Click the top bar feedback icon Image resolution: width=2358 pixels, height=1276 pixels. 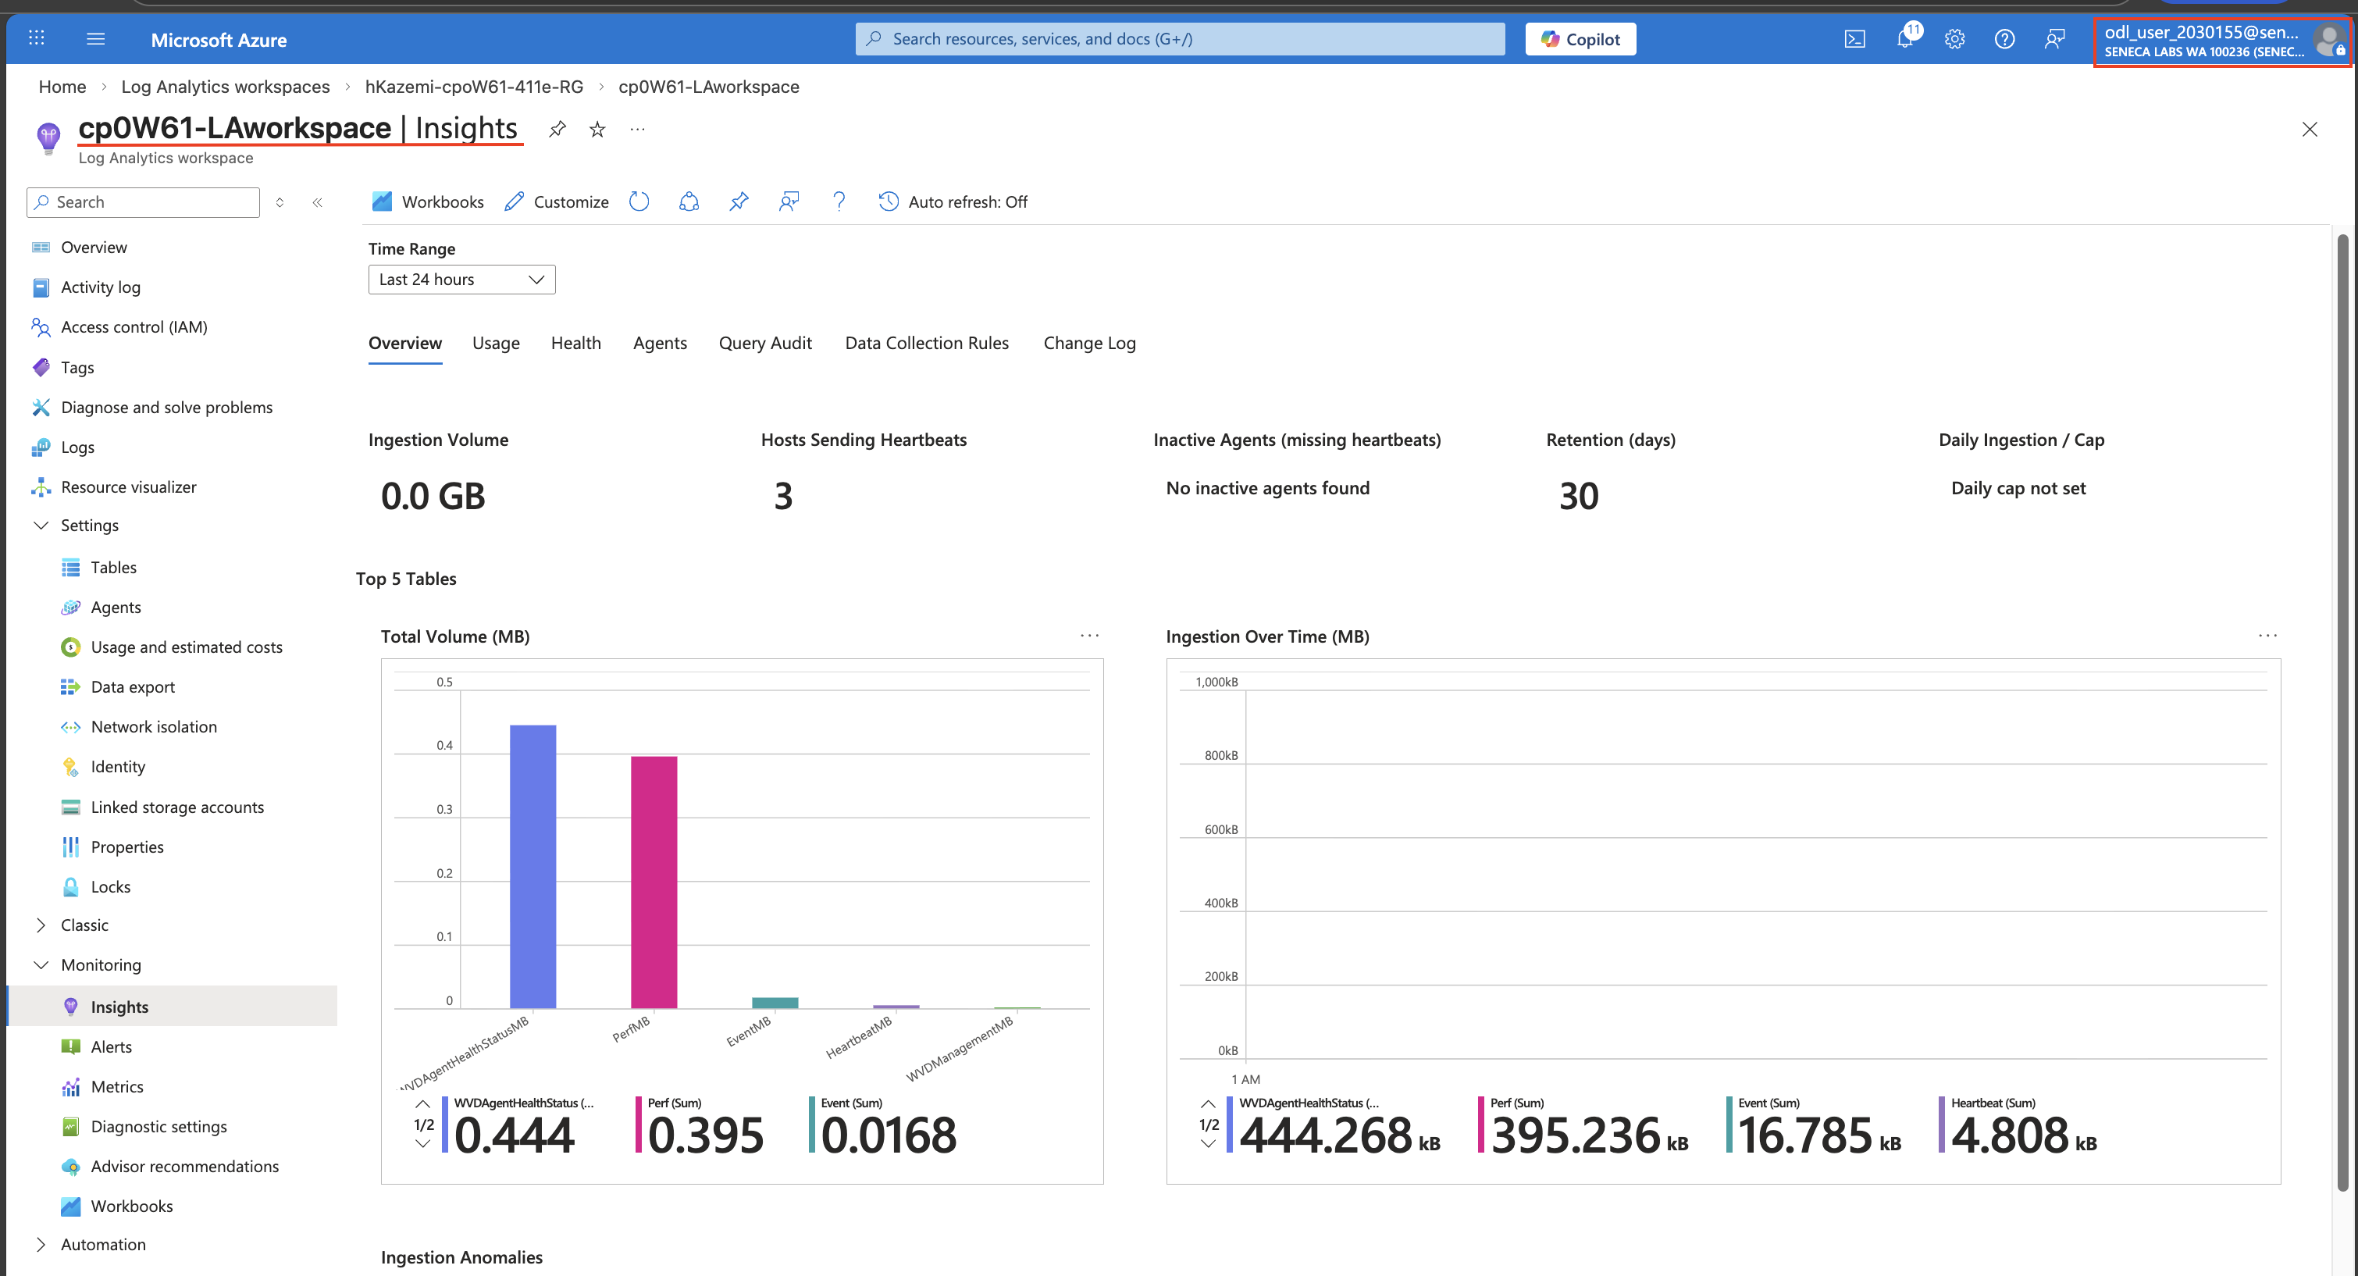pyautogui.click(x=2054, y=38)
